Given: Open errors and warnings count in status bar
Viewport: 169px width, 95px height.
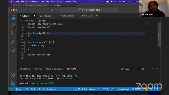Looking at the screenshot, I should (36, 89).
